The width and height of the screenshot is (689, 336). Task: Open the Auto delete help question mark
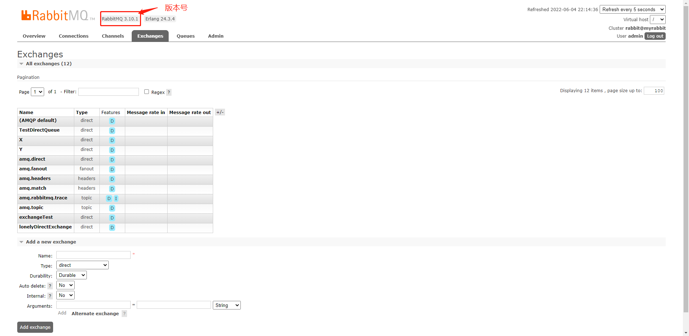click(x=50, y=286)
